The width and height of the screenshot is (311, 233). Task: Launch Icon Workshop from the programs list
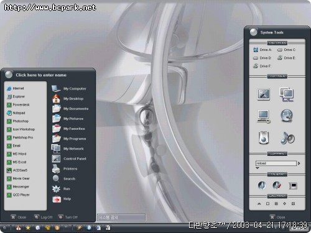tap(21, 129)
